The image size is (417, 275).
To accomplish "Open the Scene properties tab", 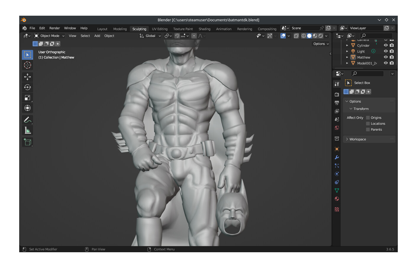I will [x=337, y=119].
